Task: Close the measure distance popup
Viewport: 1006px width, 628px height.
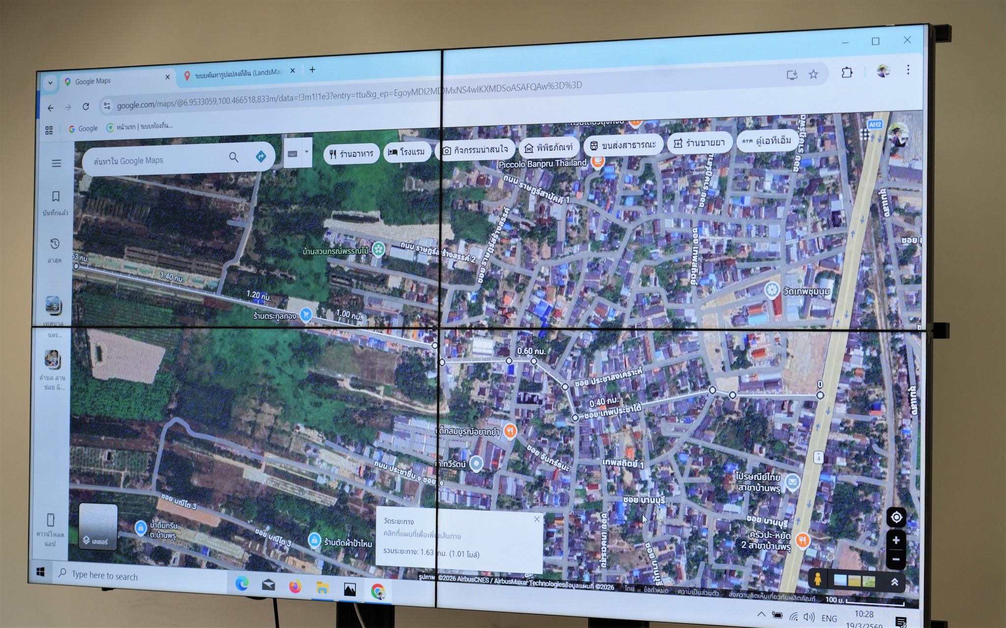Action: click(537, 519)
